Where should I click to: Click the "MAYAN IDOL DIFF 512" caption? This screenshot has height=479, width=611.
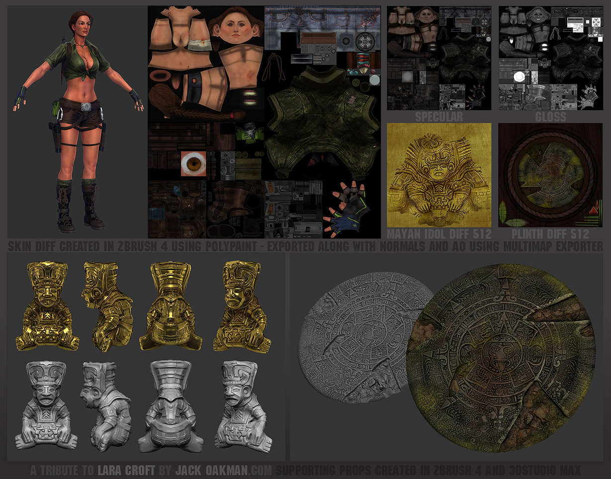coord(439,234)
